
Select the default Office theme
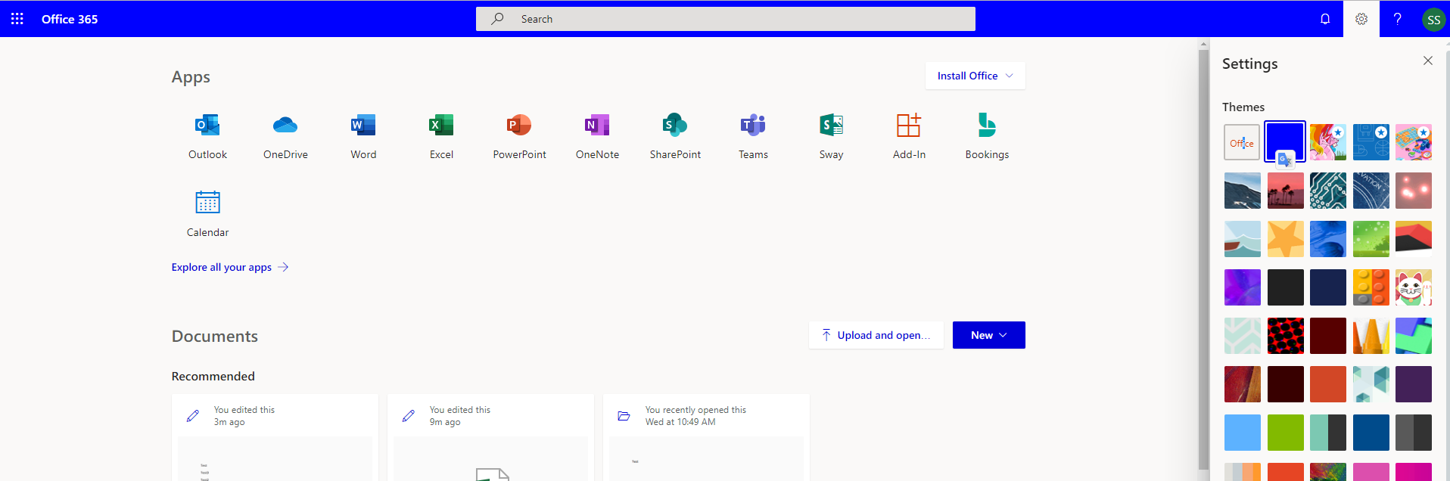point(1242,142)
